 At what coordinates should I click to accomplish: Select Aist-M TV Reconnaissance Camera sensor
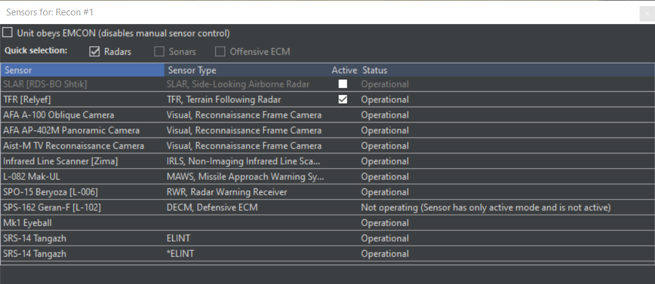[73, 146]
